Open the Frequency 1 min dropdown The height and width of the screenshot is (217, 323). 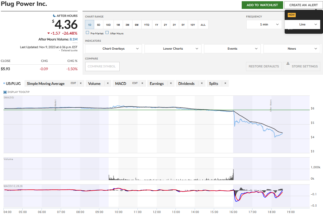point(264,25)
